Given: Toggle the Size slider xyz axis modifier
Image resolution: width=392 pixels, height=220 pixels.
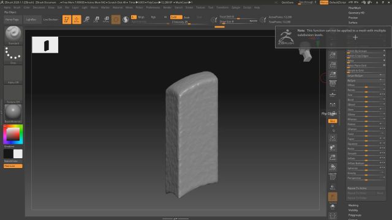Looking at the screenshot, I should click(x=382, y=95).
